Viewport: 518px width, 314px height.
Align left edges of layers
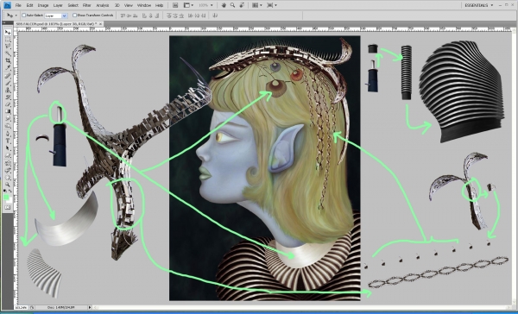click(144, 16)
